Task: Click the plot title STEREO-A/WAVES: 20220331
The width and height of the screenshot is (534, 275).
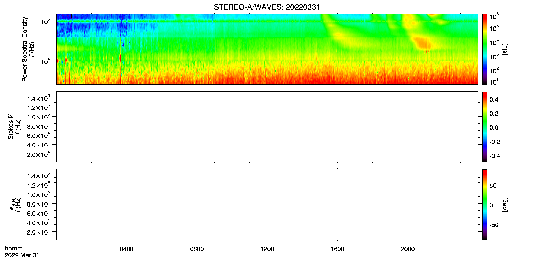Action: click(267, 7)
